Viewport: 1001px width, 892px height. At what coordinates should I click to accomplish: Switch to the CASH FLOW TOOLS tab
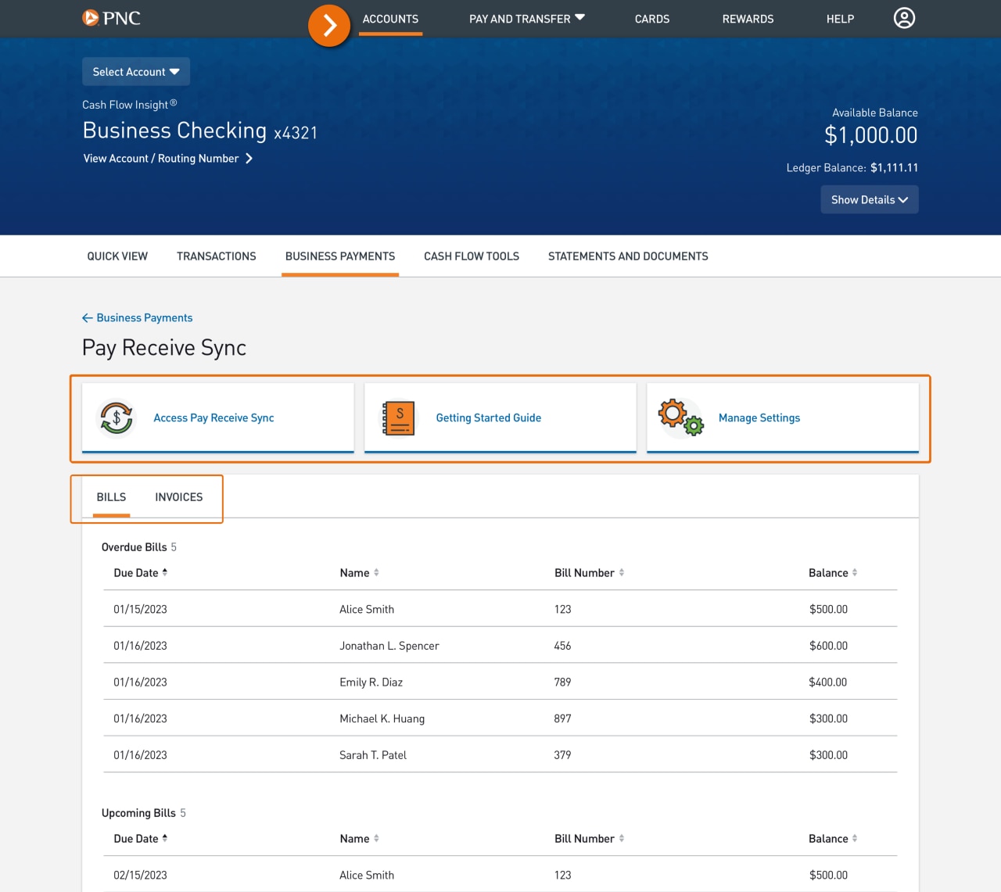(x=471, y=256)
